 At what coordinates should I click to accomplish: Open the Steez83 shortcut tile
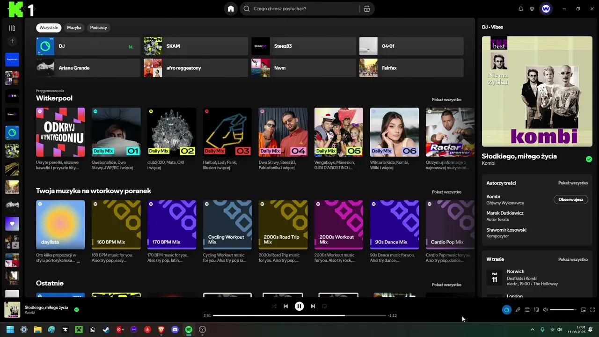click(304, 46)
